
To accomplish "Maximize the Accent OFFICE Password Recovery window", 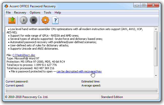I will [x=144, y=5].
